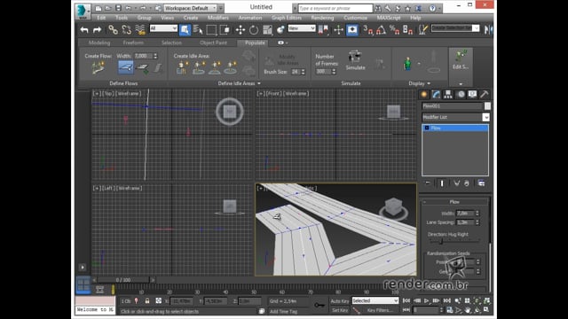The width and height of the screenshot is (568, 319).
Task: Switch to the Object Paint ribbon tab
Action: point(213,43)
